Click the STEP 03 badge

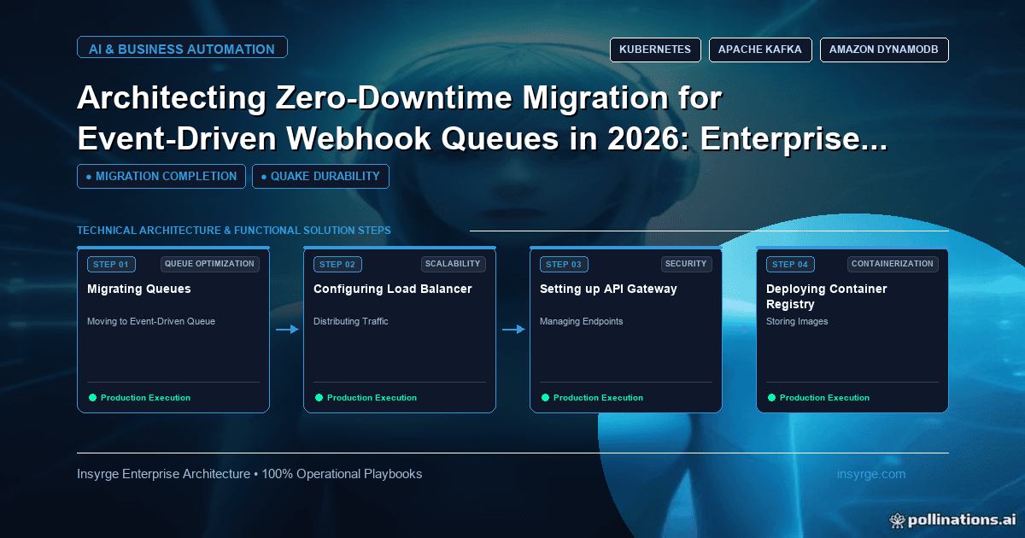tap(565, 264)
